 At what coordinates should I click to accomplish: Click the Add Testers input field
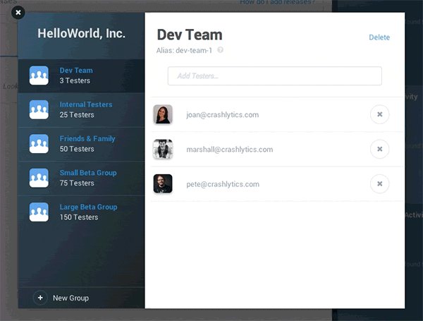[x=274, y=76]
